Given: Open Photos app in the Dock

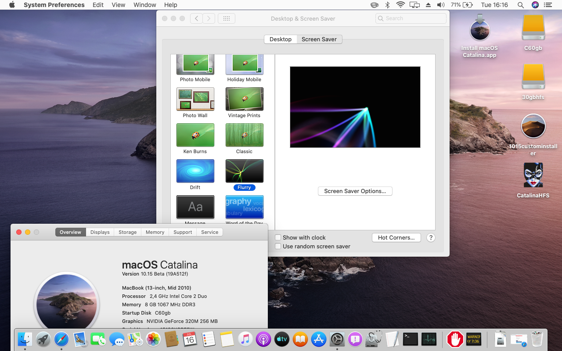Looking at the screenshot, I should coord(153,339).
